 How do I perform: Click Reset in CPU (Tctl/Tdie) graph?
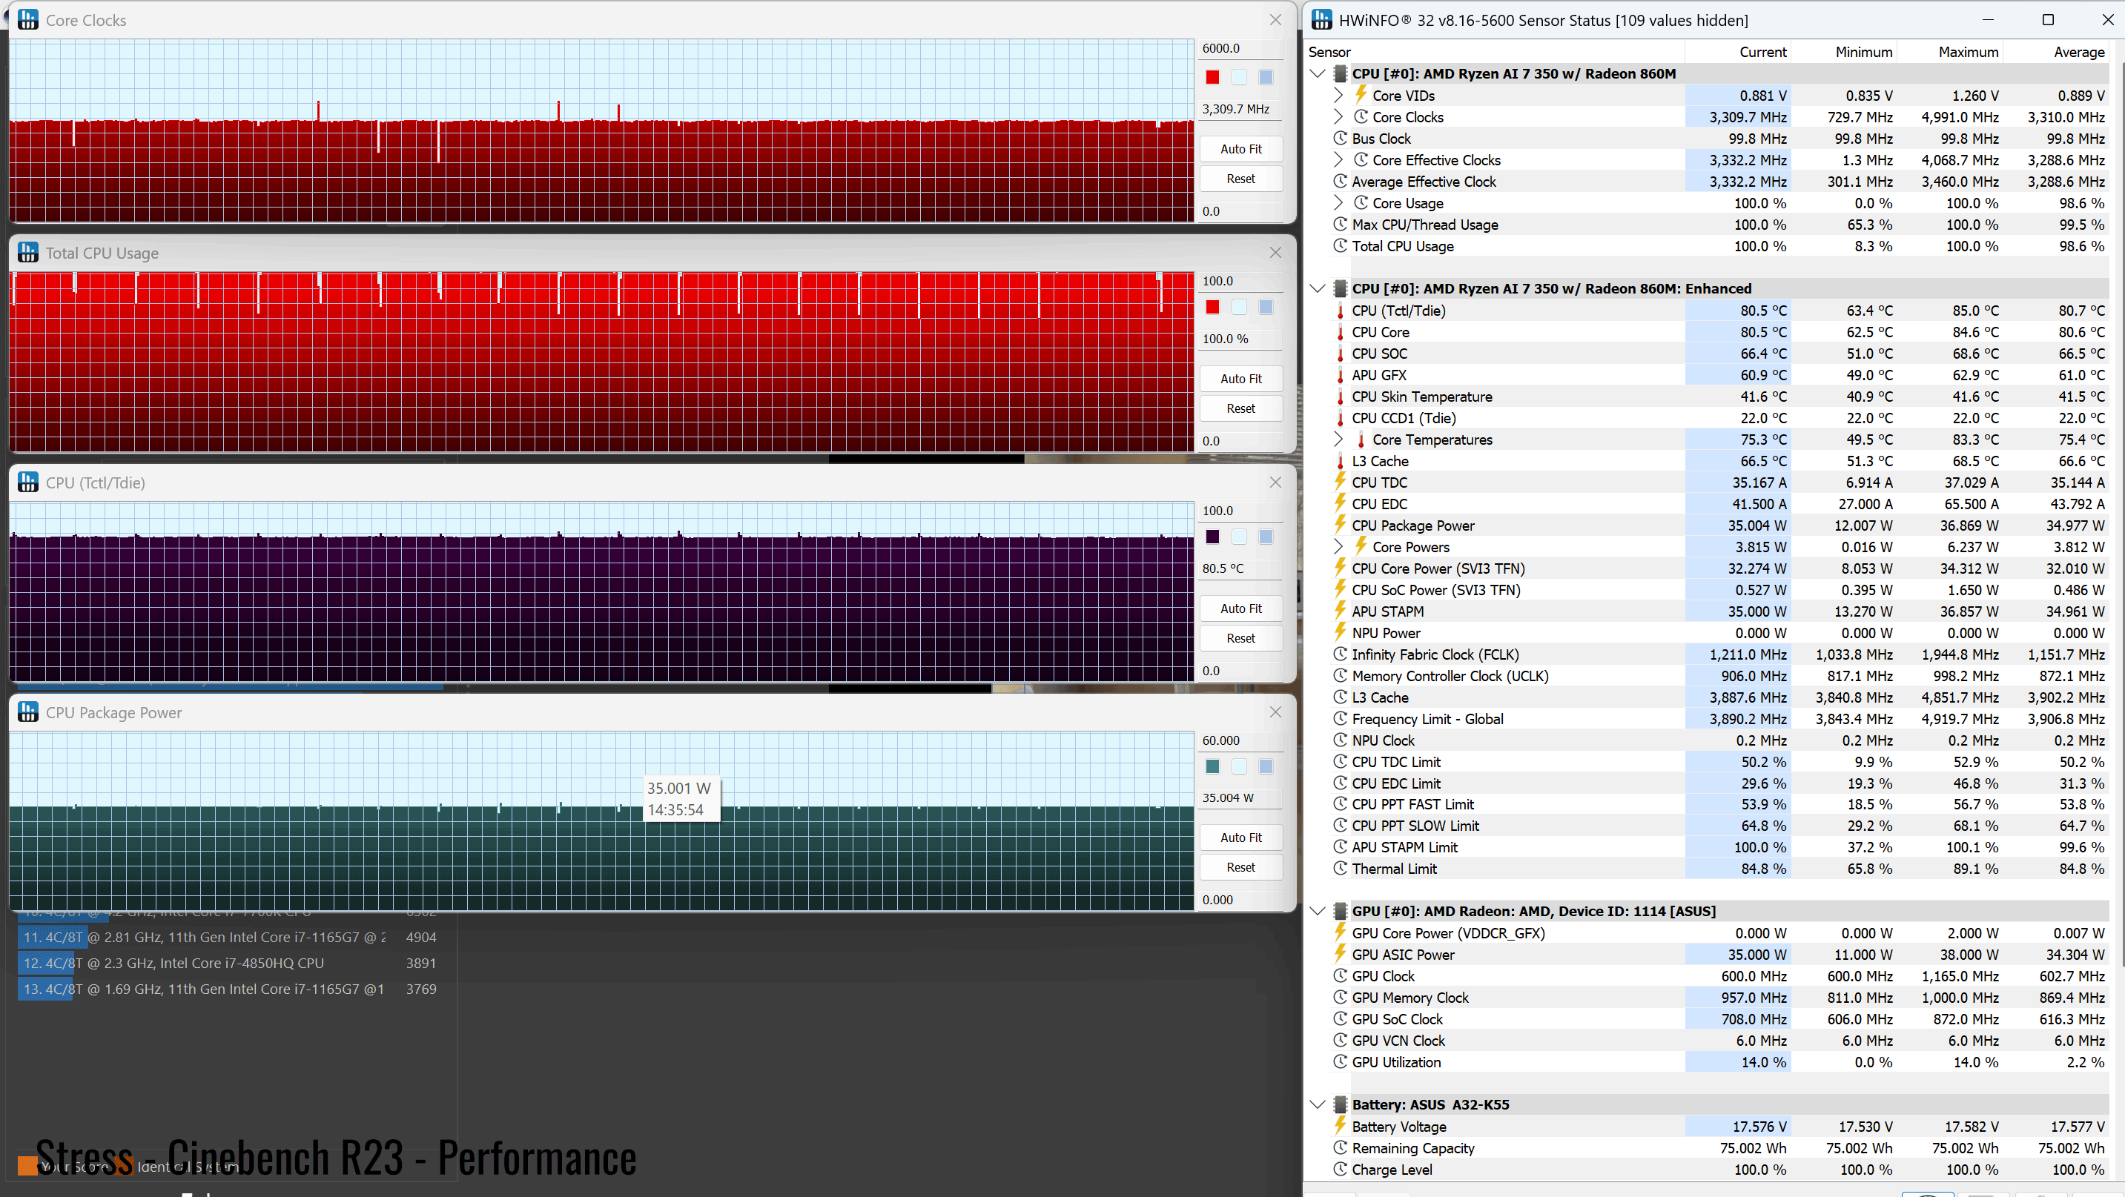[x=1240, y=638]
